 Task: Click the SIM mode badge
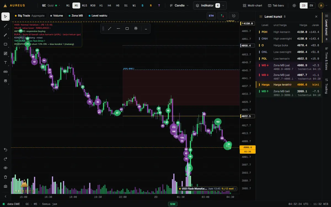[x=173, y=204]
